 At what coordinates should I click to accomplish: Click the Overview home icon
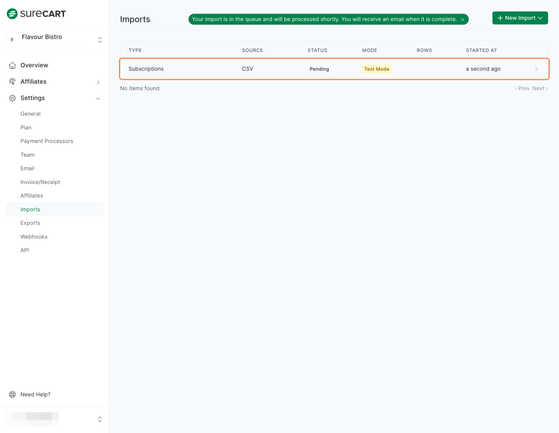click(x=12, y=66)
